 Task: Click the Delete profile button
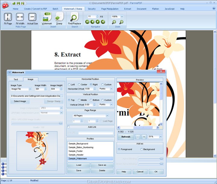(x=102, y=170)
